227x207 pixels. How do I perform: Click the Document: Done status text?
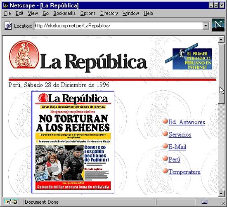click(42, 202)
